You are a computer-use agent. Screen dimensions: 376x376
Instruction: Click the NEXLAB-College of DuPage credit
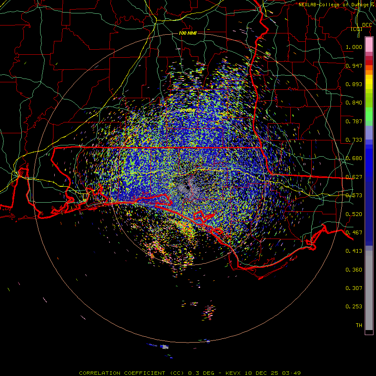(x=335, y=5)
